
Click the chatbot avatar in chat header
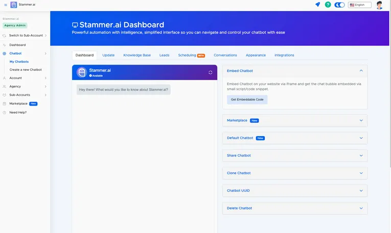pyautogui.click(x=82, y=72)
